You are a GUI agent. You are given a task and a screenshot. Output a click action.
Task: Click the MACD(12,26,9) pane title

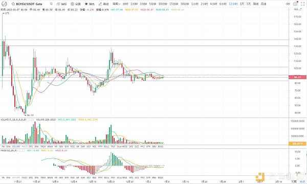pyautogui.click(x=9, y=151)
